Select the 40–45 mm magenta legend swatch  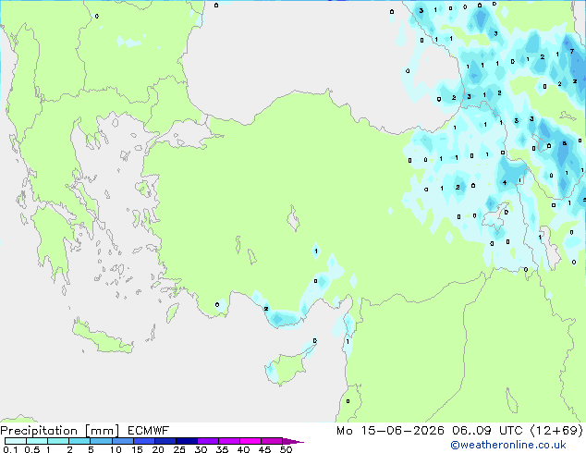[x=250, y=441]
